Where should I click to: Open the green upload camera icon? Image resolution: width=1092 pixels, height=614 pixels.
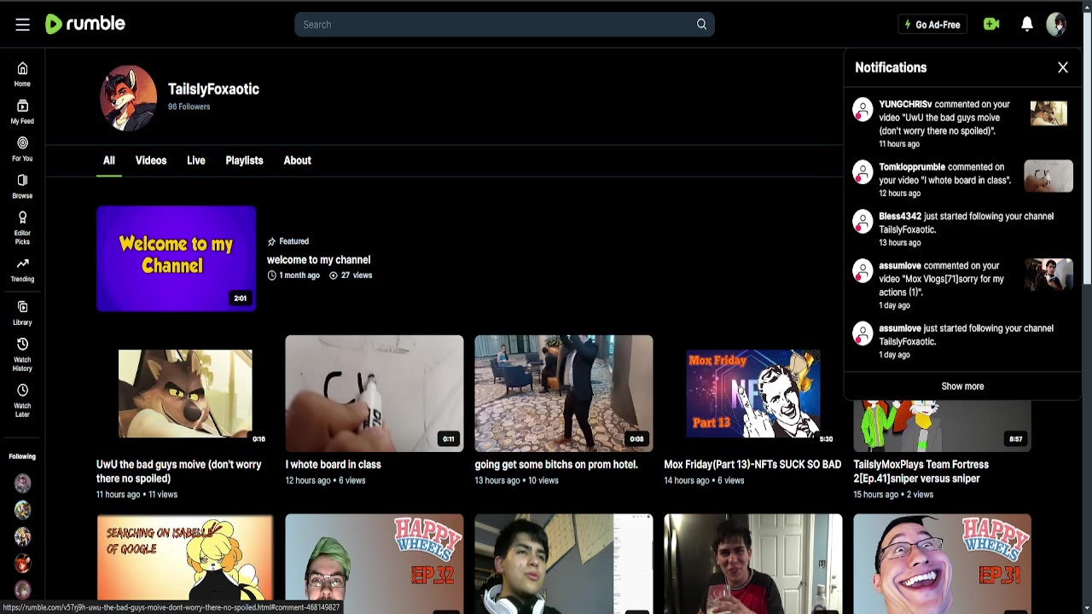(x=991, y=25)
